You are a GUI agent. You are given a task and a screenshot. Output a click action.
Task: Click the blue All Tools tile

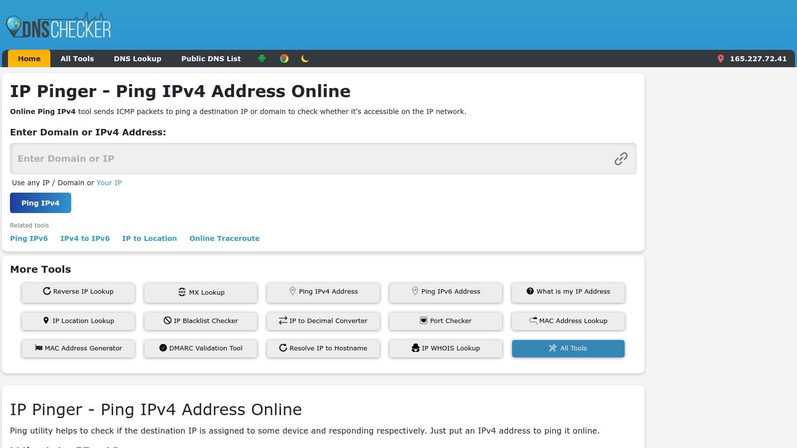click(x=568, y=348)
